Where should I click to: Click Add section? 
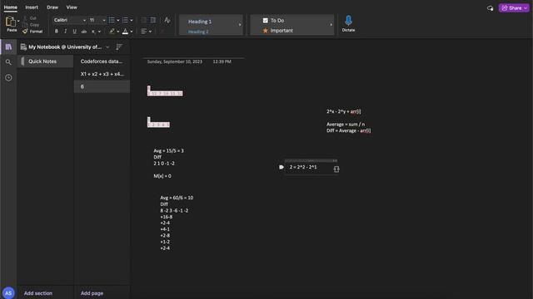tap(38, 293)
